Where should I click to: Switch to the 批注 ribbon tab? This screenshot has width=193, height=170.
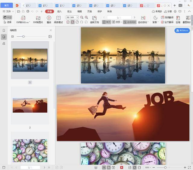point(69,11)
